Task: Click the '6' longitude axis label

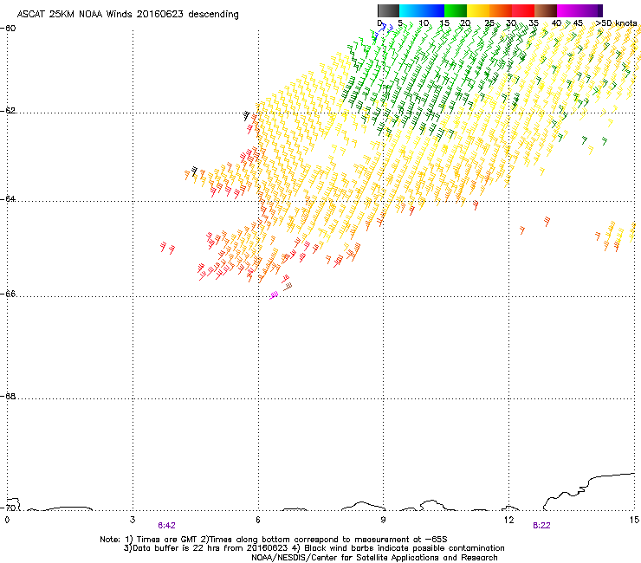Action: [x=258, y=520]
